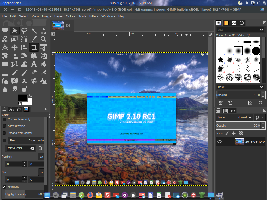This screenshot has width=267, height=200.
Task: Select the Foreground Select tool
Action: (15, 39)
